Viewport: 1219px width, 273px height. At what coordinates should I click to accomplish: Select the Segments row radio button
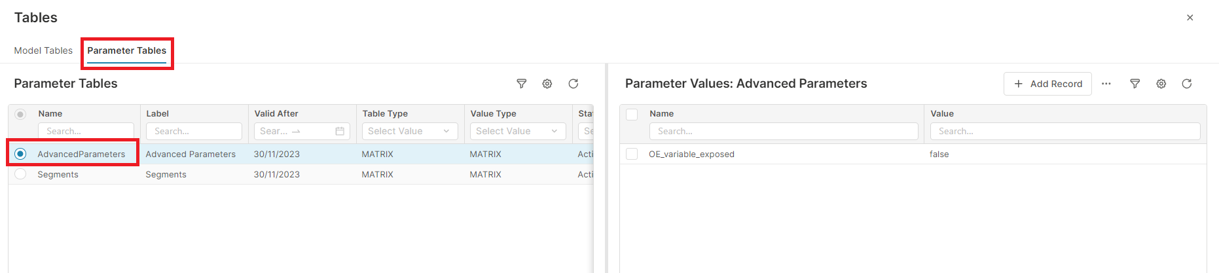pos(20,174)
